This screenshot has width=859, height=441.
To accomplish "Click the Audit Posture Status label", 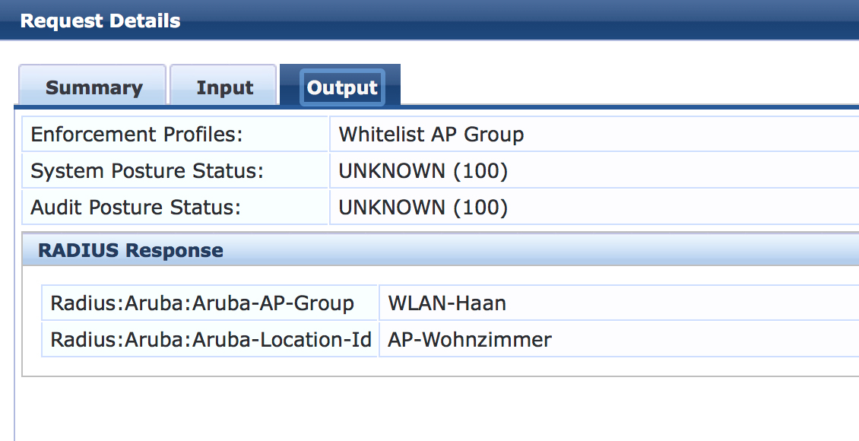I will tap(135, 208).
